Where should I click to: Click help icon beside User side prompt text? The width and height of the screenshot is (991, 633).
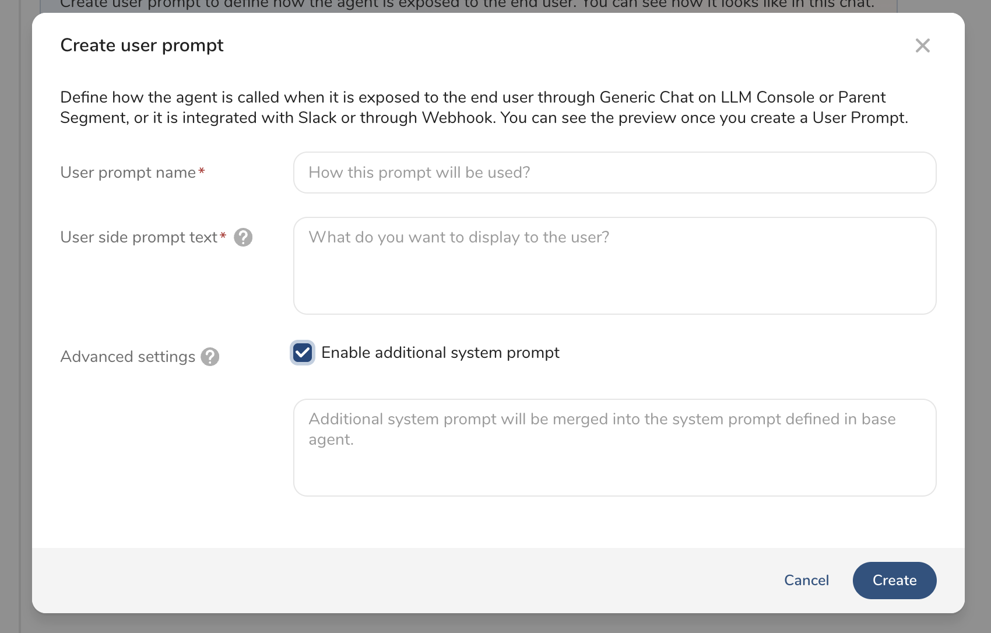[x=243, y=237]
